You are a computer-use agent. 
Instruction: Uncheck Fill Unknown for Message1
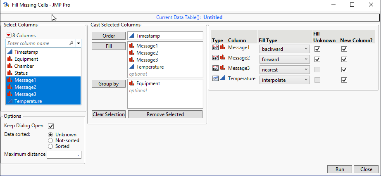pyautogui.click(x=317, y=49)
